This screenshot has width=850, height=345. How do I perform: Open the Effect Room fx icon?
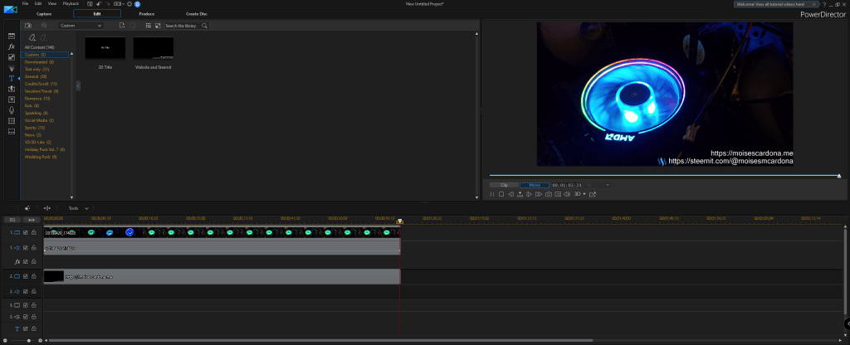(12, 46)
